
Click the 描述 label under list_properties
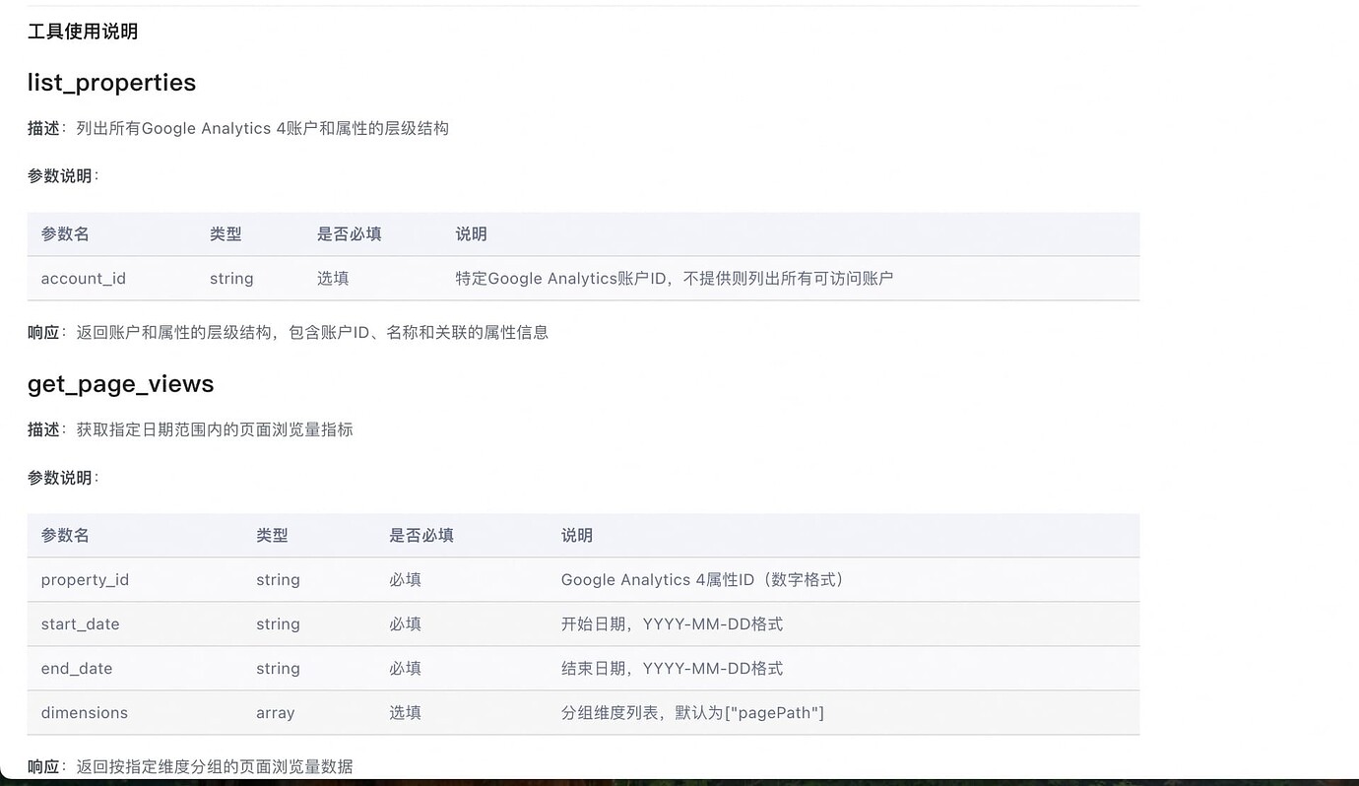[x=43, y=128]
